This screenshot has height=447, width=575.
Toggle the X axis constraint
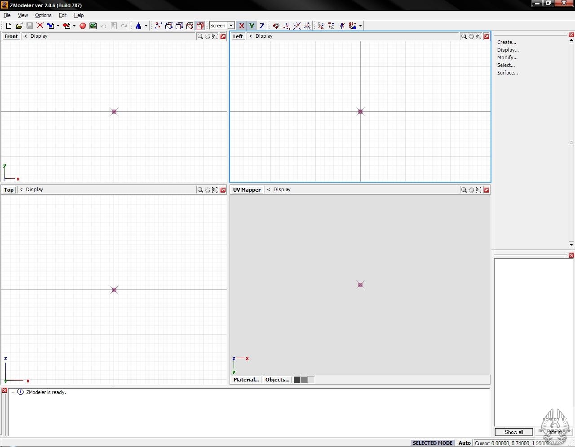click(241, 26)
